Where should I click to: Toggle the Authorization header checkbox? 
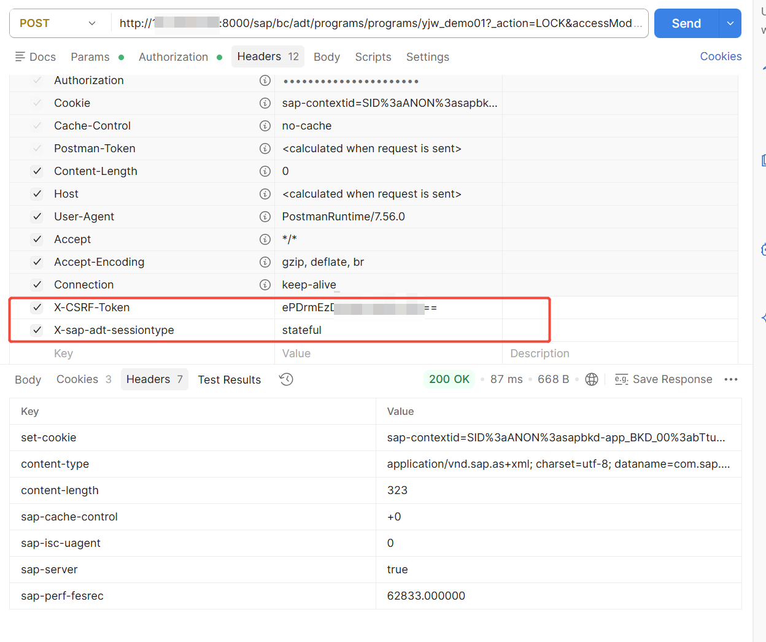[x=37, y=80]
